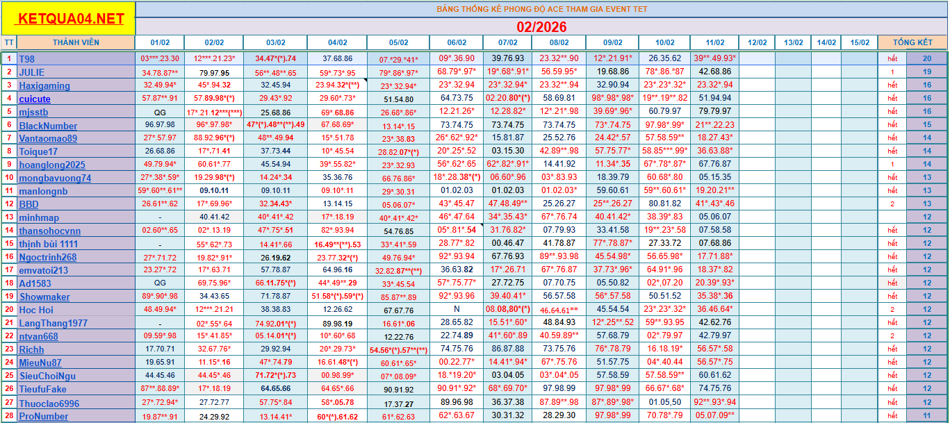Click the THÀNH VIÊN column header
The image size is (950, 423).
pos(76,42)
